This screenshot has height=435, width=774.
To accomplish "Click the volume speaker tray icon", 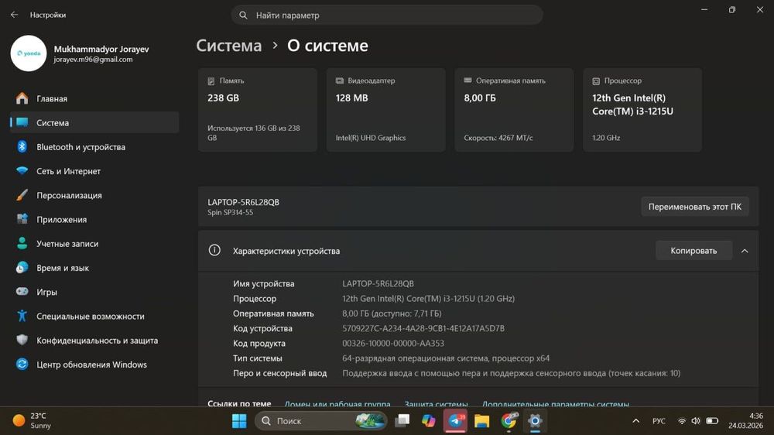I will coord(696,421).
